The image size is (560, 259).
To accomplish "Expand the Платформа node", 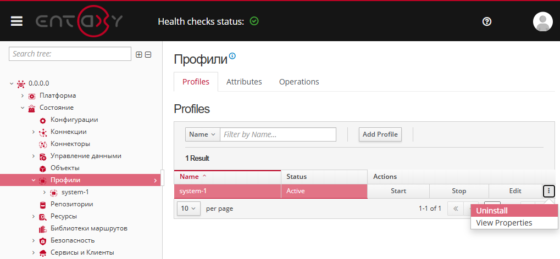I will 22,95.
